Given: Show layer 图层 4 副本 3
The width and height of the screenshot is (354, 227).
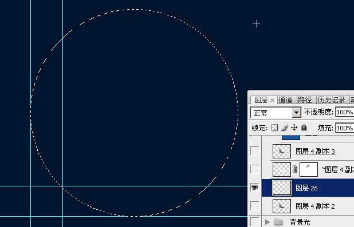Looking at the screenshot, I should [254, 150].
